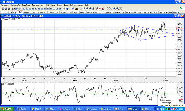
Task: Click Automatic login in popup menu
Action: pyautogui.click(x=166, y=103)
